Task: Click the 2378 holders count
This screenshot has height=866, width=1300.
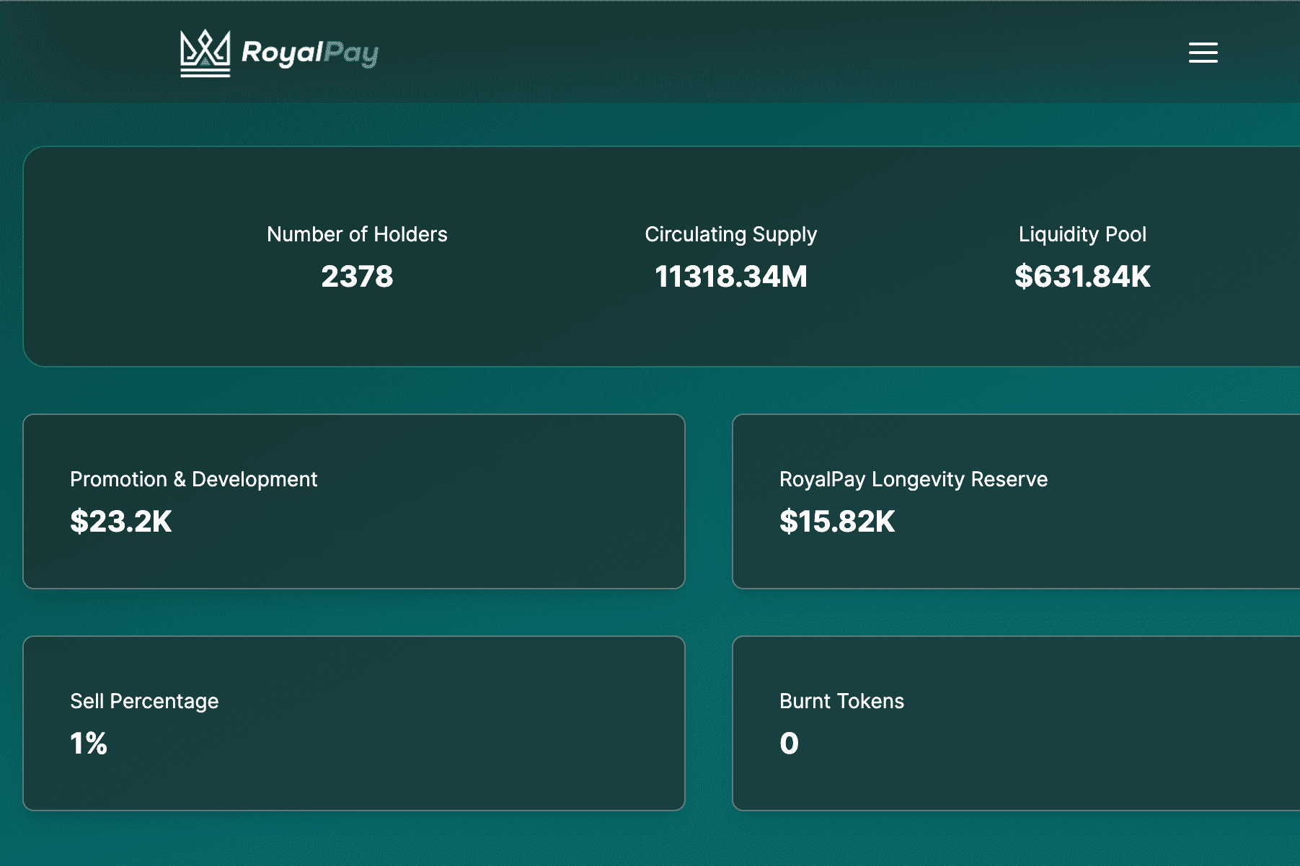Action: click(x=357, y=277)
